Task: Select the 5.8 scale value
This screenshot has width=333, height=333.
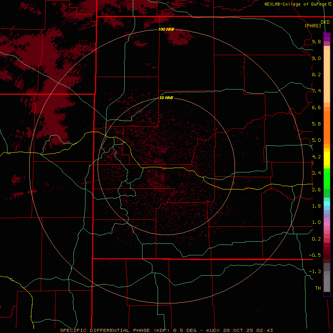Action: tap(316, 124)
